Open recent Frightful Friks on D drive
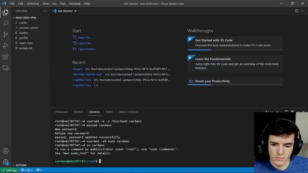308x173 pixels. click(x=81, y=80)
